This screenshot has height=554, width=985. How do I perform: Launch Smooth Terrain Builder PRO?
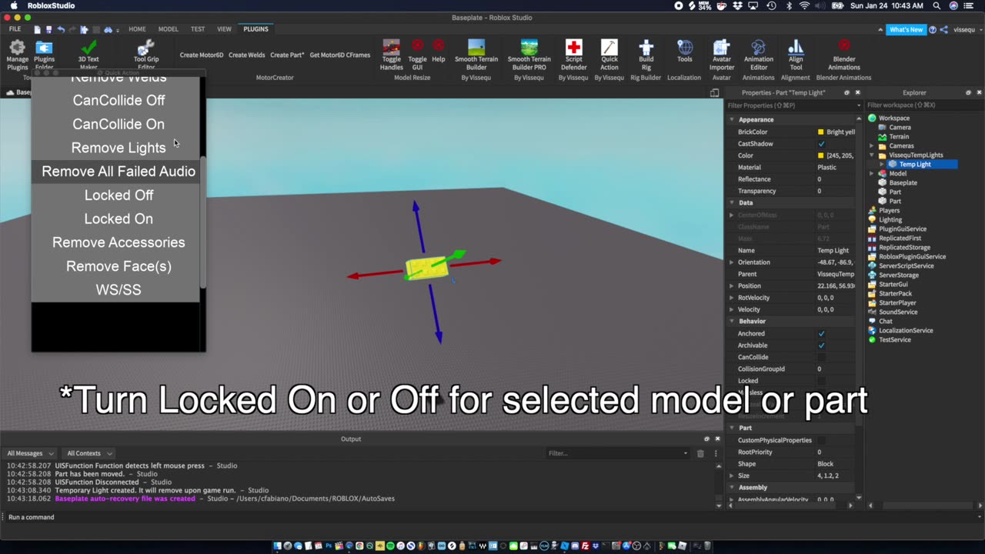coord(529,55)
